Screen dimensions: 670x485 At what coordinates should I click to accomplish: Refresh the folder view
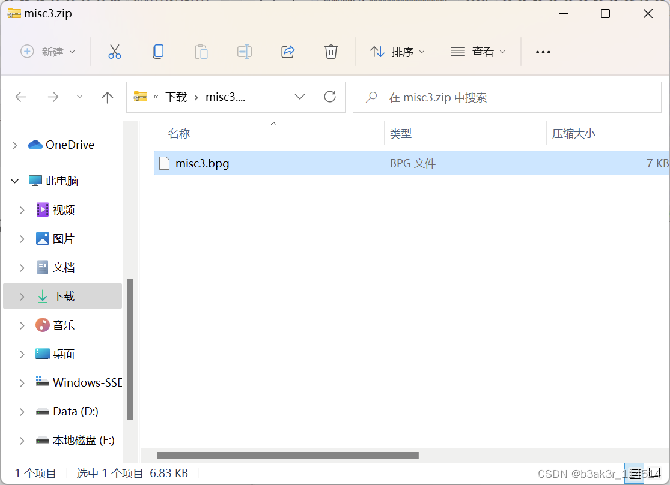point(330,97)
